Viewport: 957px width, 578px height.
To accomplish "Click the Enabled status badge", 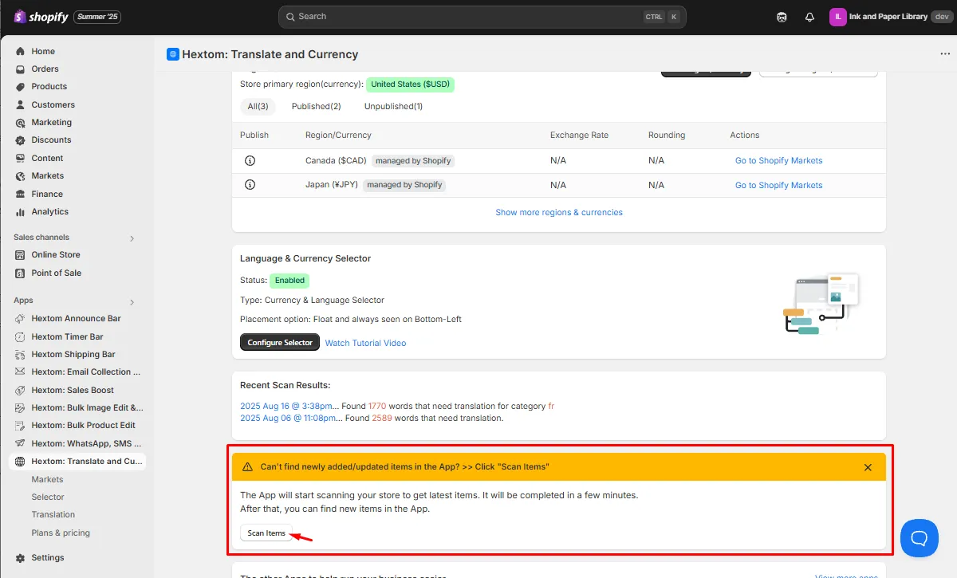I will [x=289, y=281].
